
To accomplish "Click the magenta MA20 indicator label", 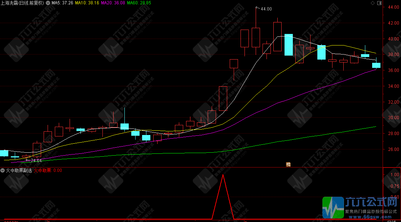I will [113, 3].
